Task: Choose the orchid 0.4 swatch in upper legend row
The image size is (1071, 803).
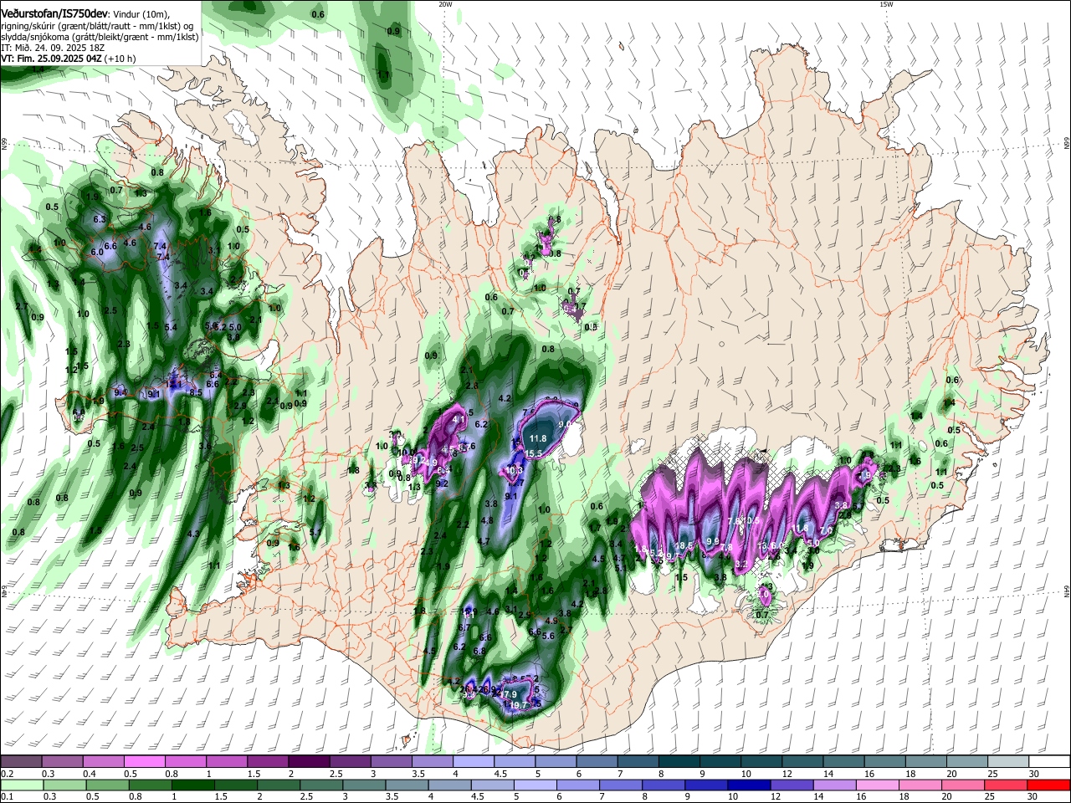Action: point(104,762)
